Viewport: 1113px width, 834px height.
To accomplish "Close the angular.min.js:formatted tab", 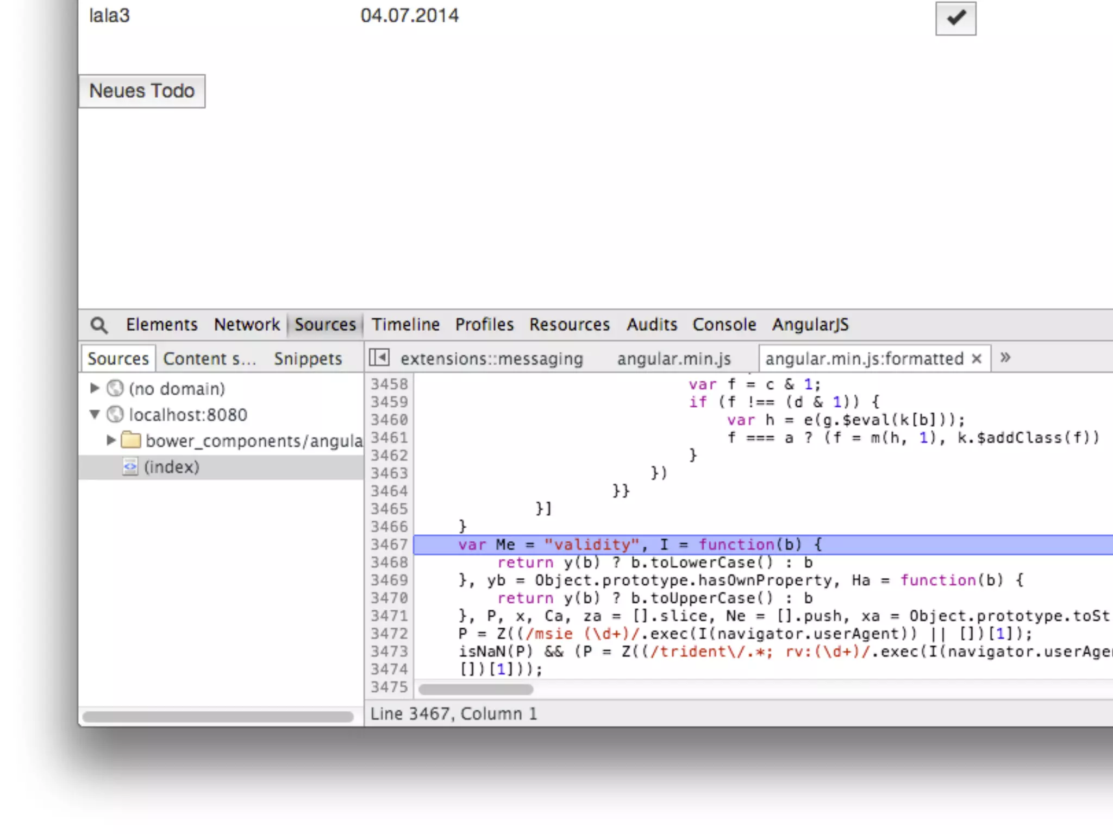I will [x=977, y=358].
